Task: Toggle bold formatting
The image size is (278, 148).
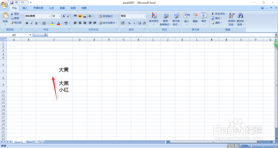Action: coord(27,23)
